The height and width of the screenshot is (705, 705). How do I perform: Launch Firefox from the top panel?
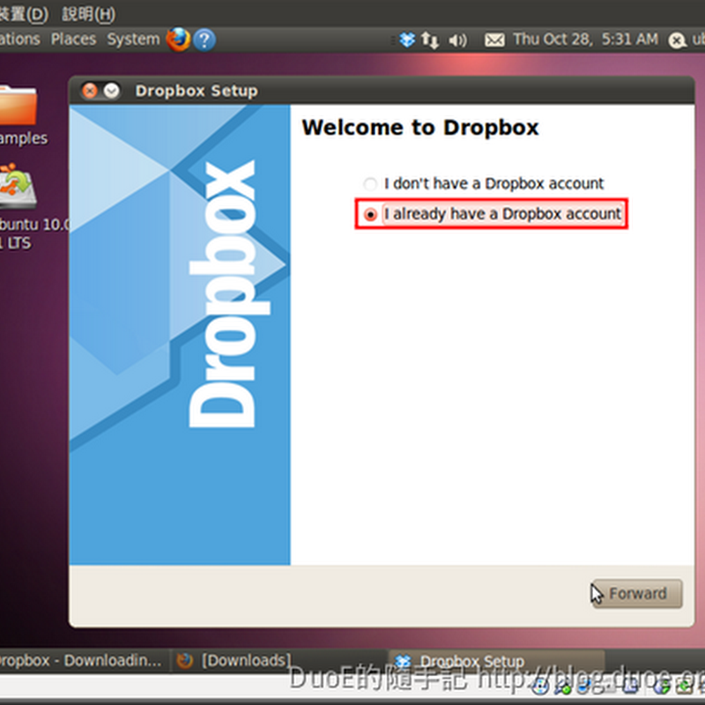tap(178, 40)
